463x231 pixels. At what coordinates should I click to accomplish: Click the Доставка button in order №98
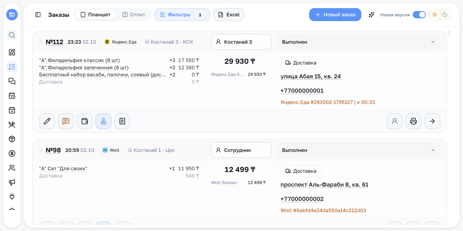click(x=301, y=171)
